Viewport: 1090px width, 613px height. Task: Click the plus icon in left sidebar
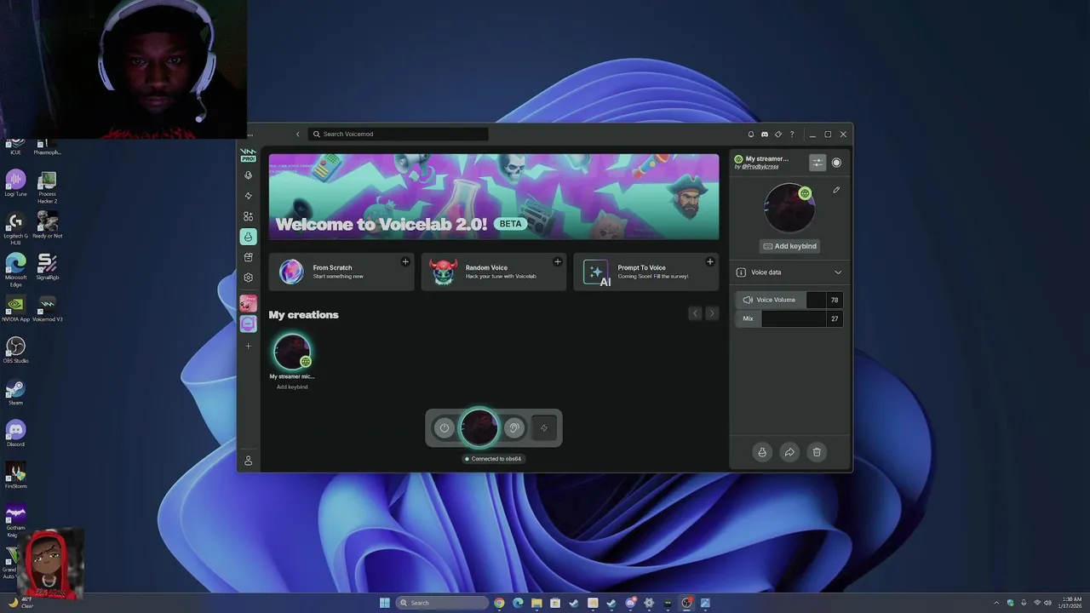(248, 346)
